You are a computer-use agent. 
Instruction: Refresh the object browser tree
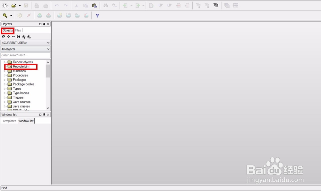[3, 37]
